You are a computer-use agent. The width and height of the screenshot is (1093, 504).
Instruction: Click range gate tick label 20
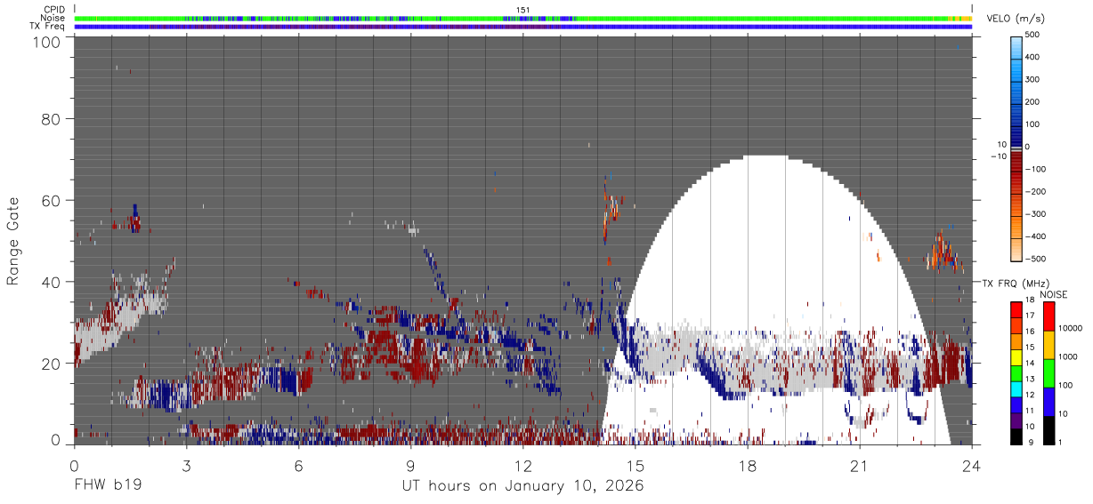tap(52, 363)
